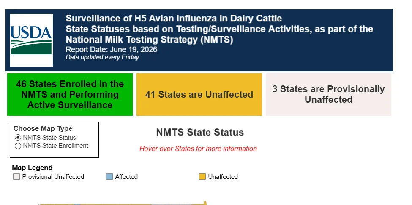Screen dimensions: 412x205
Task: Click the 'Provisional Unaffected' legend label
Action: (x=53, y=177)
